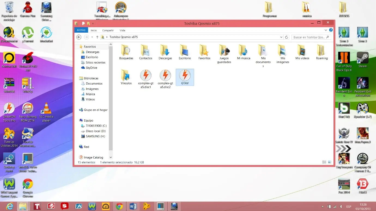Screen dimensions: 376x211
Task: Open the Roaming folder
Action: [322, 52]
